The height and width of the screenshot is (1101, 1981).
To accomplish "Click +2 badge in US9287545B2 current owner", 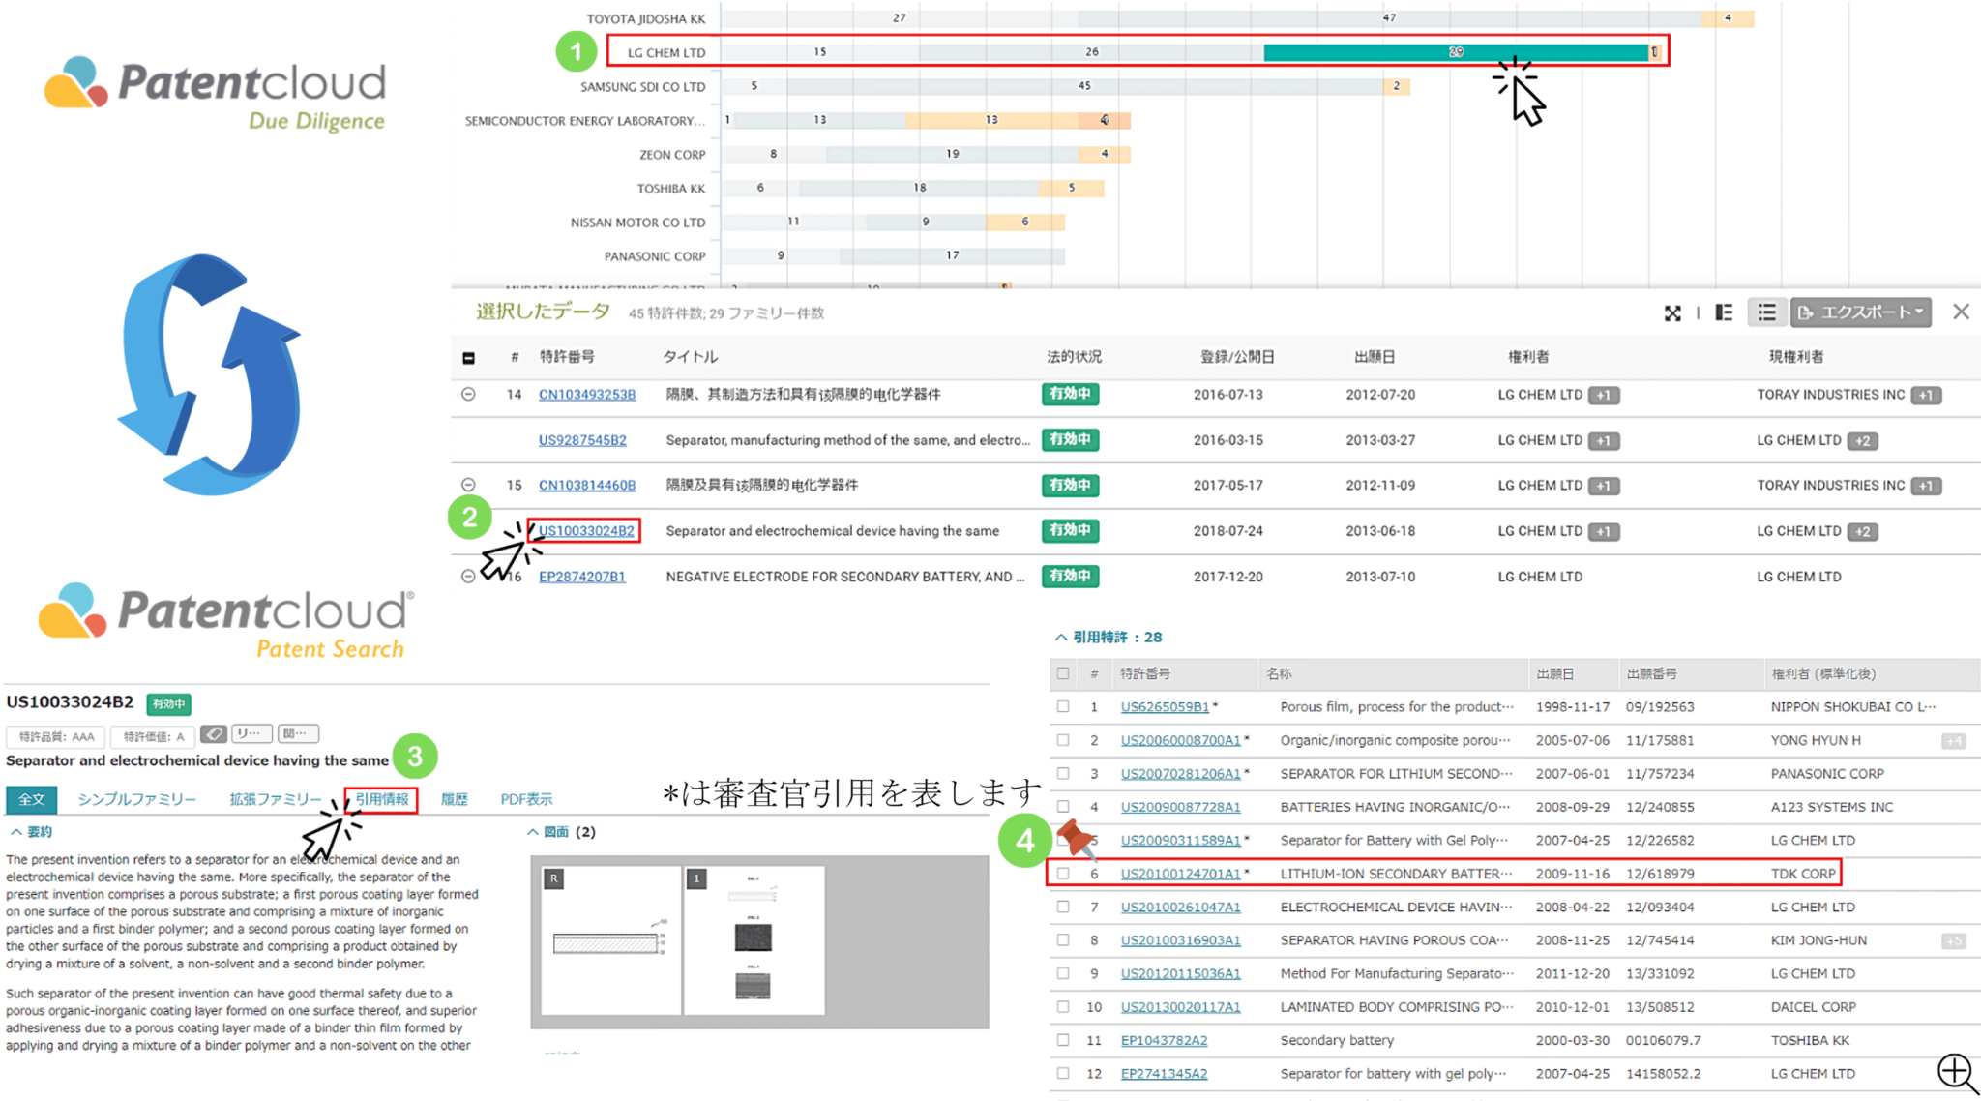I will point(1862,441).
